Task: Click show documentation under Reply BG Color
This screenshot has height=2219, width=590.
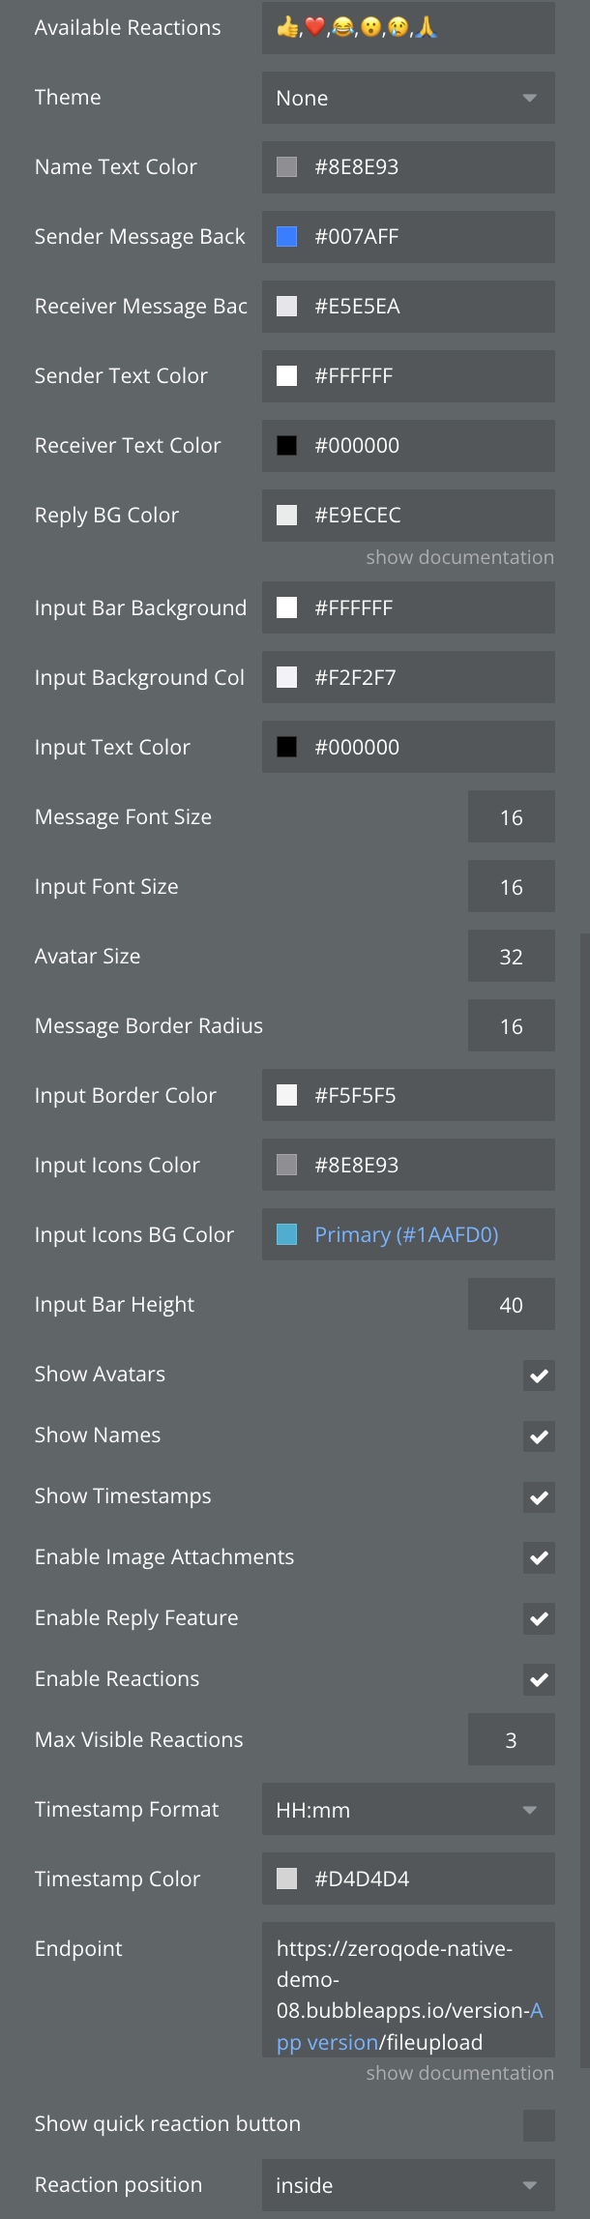Action: [459, 558]
